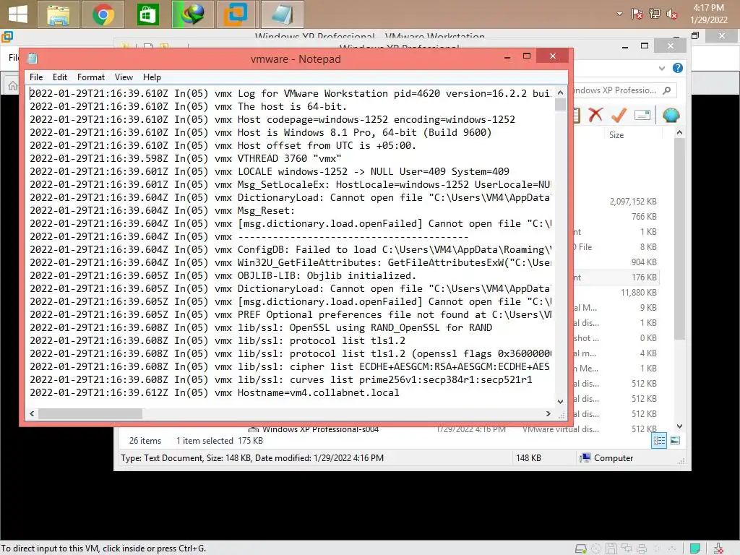This screenshot has height=555, width=740.
Task: Click the clock showing 4:17 PM
Action: pos(708,7)
